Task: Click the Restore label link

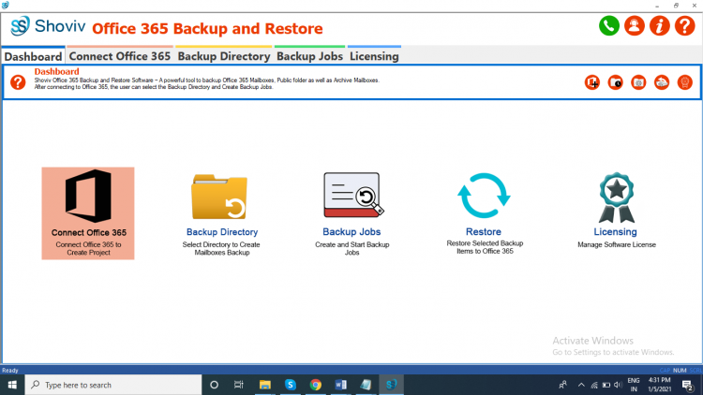Action: (484, 231)
